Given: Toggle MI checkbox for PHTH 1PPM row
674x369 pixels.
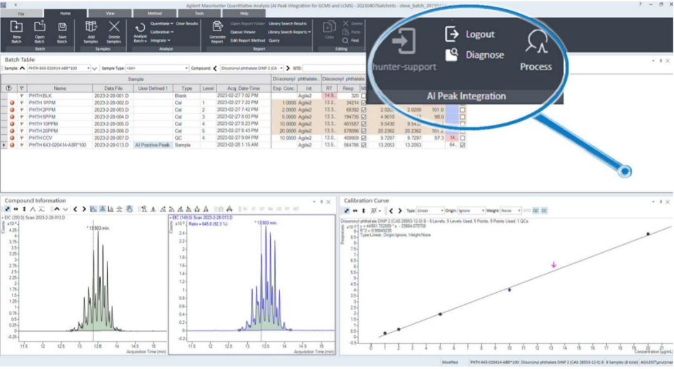Looking at the screenshot, I should click(x=364, y=103).
